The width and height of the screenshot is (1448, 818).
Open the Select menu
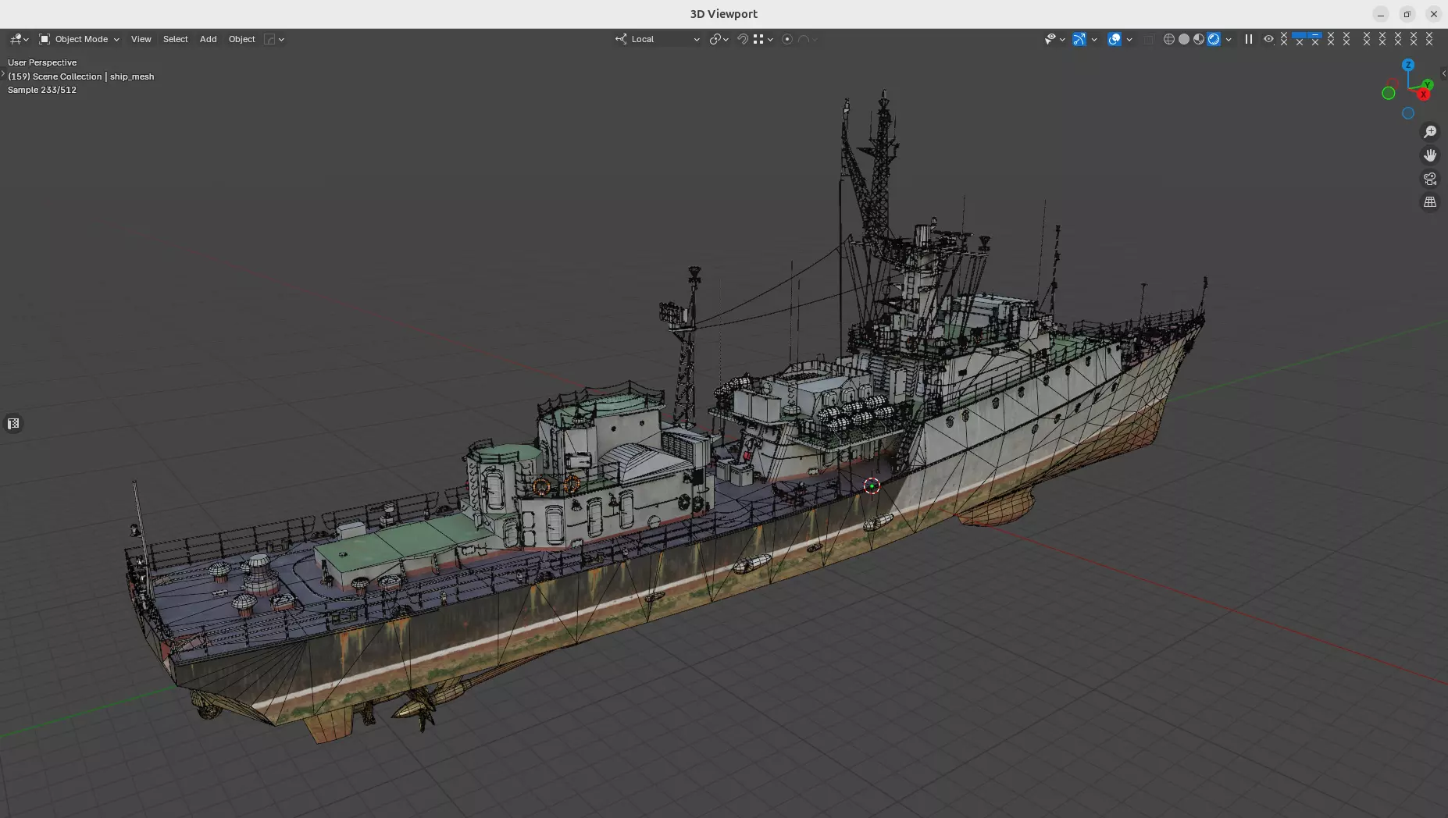tap(175, 39)
